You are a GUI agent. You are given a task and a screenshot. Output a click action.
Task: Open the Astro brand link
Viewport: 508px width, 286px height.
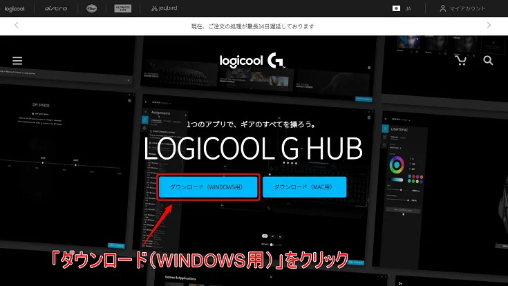(56, 8)
